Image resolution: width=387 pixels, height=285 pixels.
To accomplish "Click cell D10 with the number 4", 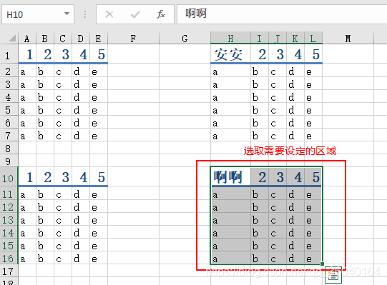I will (81, 176).
